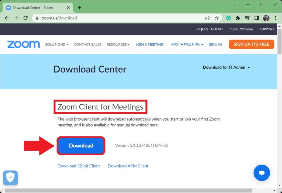
Task: Click the Grammarly extension icon
Action: [228, 18]
